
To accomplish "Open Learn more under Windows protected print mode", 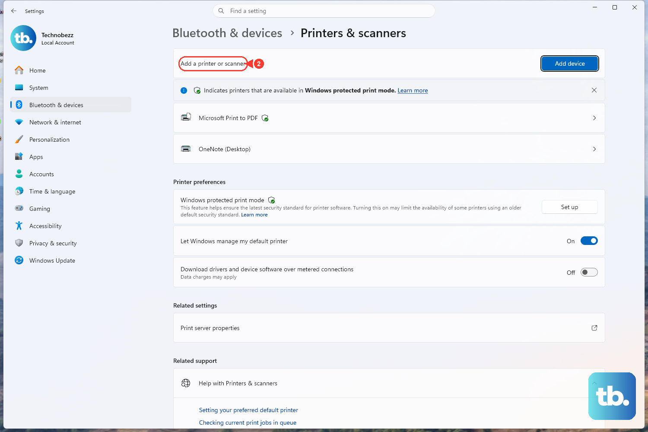I will [254, 215].
